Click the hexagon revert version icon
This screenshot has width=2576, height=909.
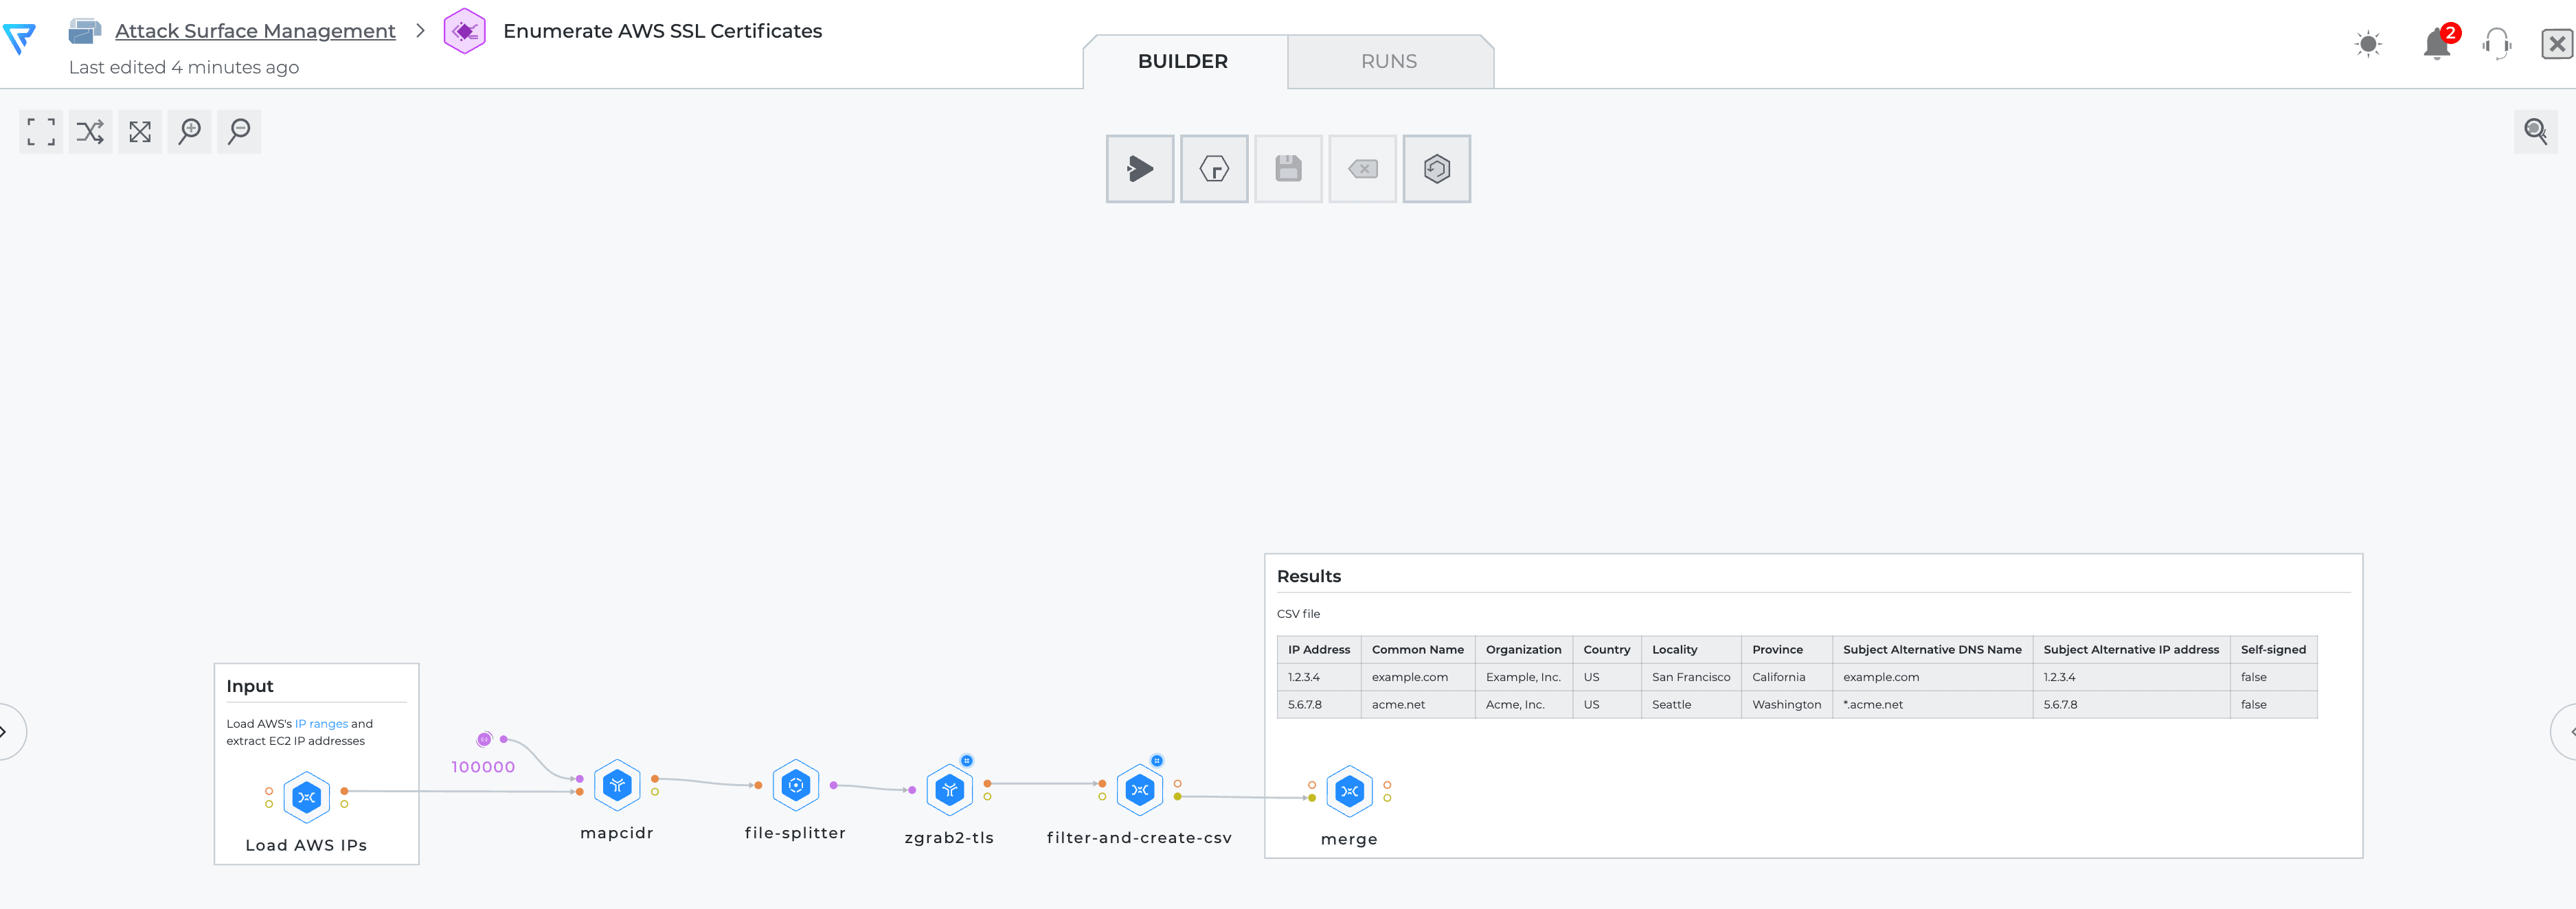click(x=1437, y=169)
